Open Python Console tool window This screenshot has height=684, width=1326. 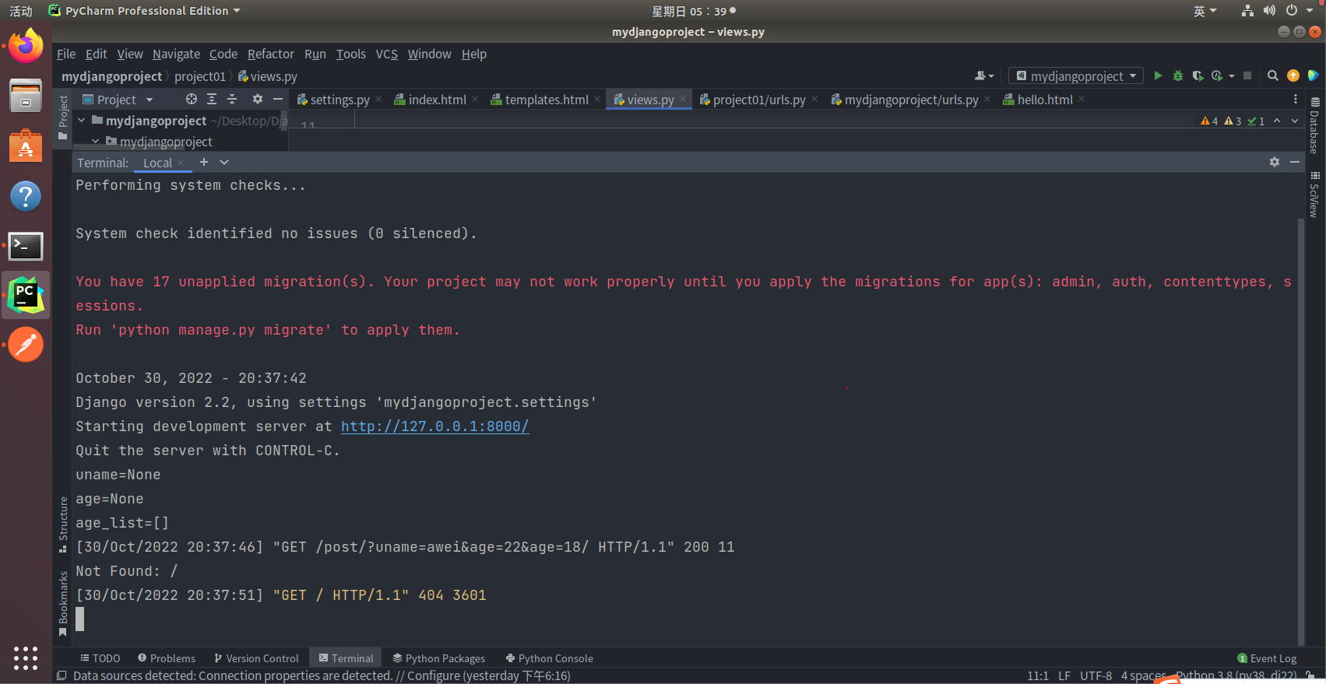pyautogui.click(x=549, y=658)
